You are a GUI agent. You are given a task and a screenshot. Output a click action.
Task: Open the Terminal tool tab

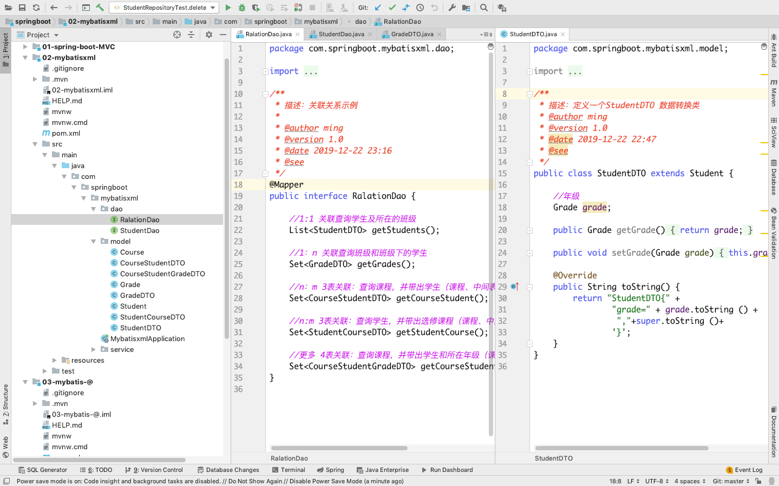pos(289,470)
